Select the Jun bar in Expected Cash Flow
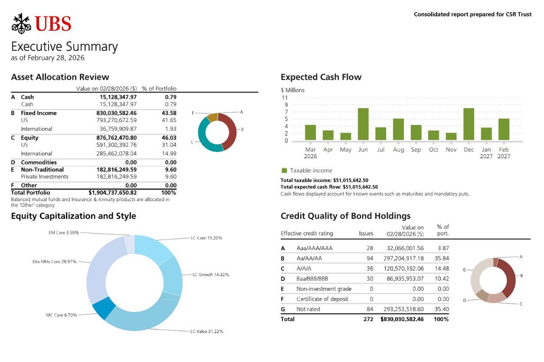The image size is (544, 362). tap(363, 124)
